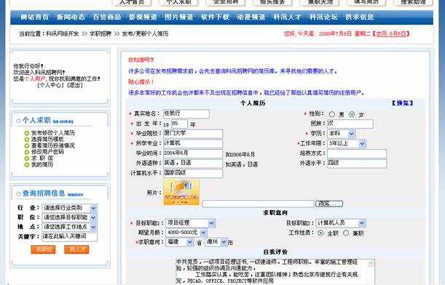Click the green bullet beside 修改用户密码
This screenshot has height=285, width=445.
point(27,152)
